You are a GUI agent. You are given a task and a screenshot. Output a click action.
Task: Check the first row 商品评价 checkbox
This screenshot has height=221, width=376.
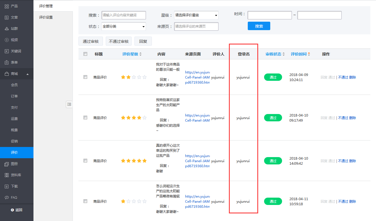(85, 77)
